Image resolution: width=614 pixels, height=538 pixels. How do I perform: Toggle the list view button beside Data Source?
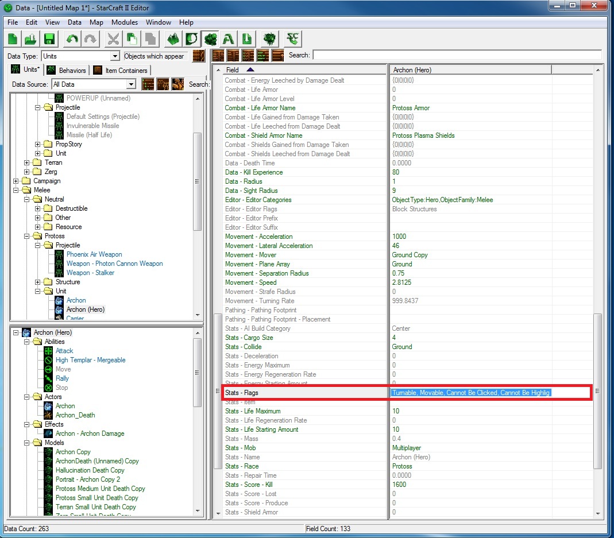[148, 84]
